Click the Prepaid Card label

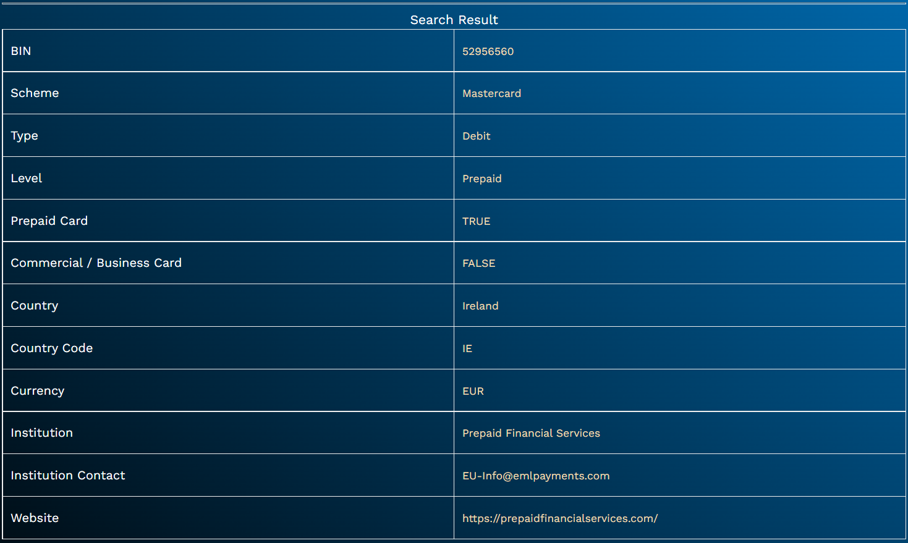(x=49, y=221)
